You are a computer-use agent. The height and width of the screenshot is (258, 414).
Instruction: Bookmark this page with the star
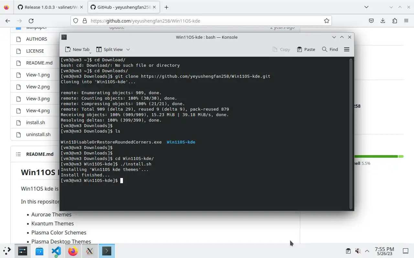pos(327,21)
